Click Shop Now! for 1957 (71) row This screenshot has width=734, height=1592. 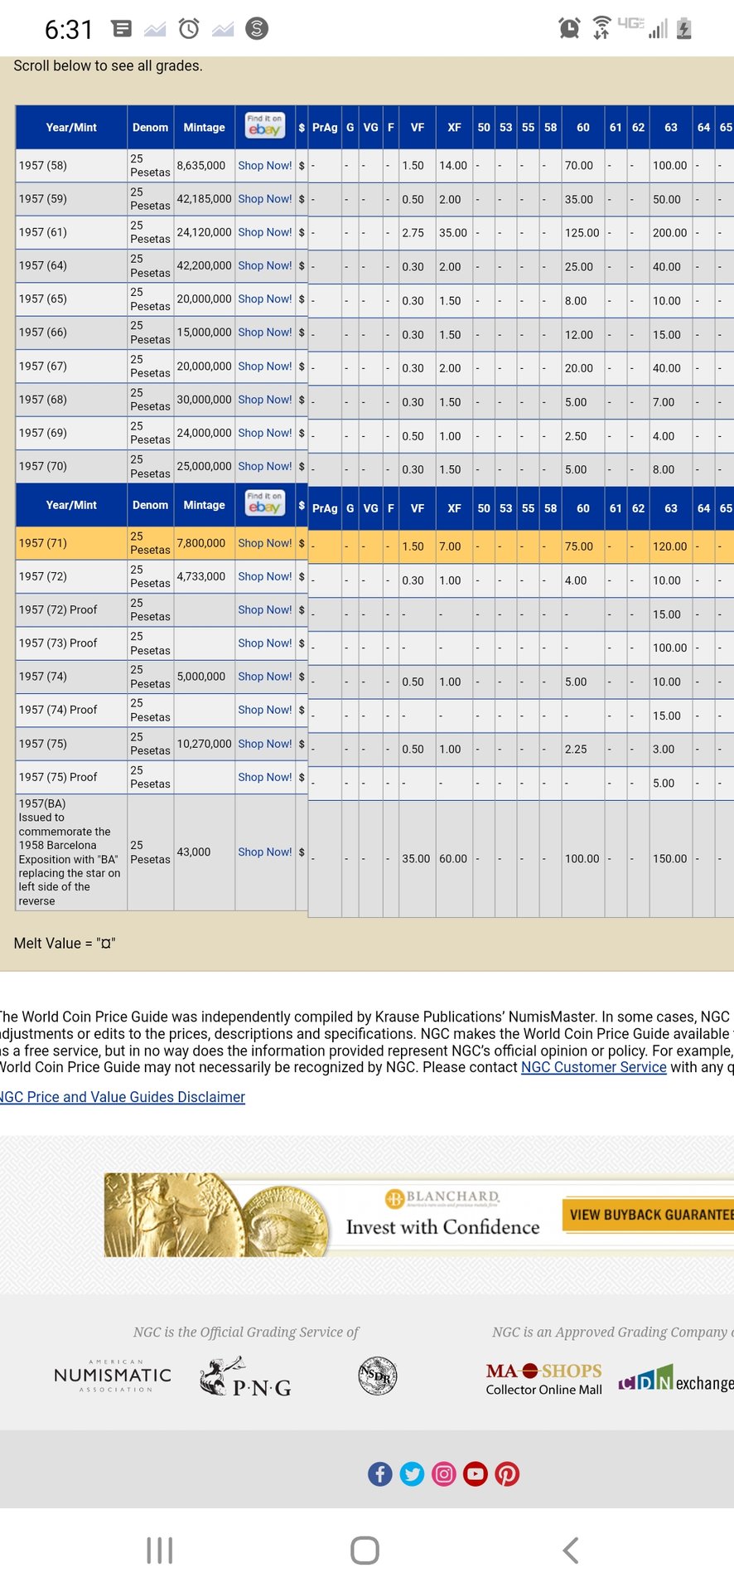[264, 543]
